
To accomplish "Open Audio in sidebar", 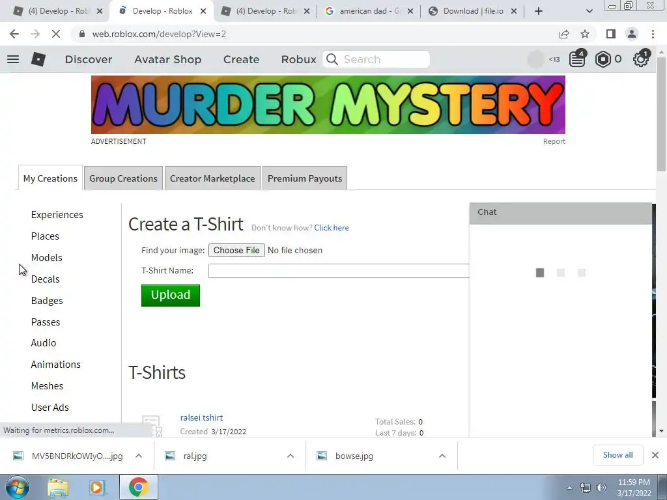I will click(x=44, y=342).
